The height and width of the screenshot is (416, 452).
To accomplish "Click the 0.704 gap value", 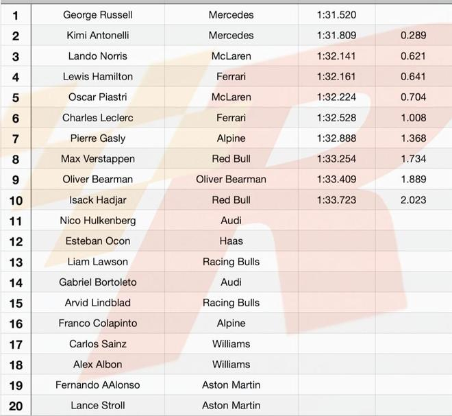I will pos(414,97).
